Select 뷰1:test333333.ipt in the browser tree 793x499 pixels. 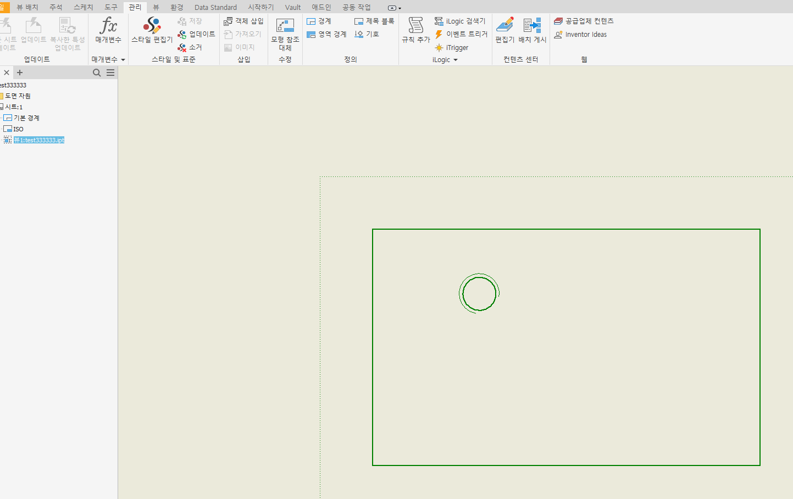click(x=38, y=140)
